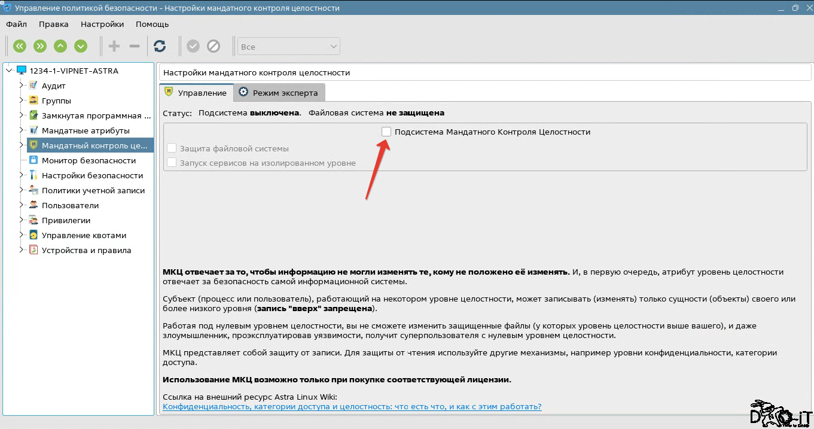Select the Монитор безопасности lock icon
Image resolution: width=814 pixels, height=429 pixels.
click(x=33, y=160)
